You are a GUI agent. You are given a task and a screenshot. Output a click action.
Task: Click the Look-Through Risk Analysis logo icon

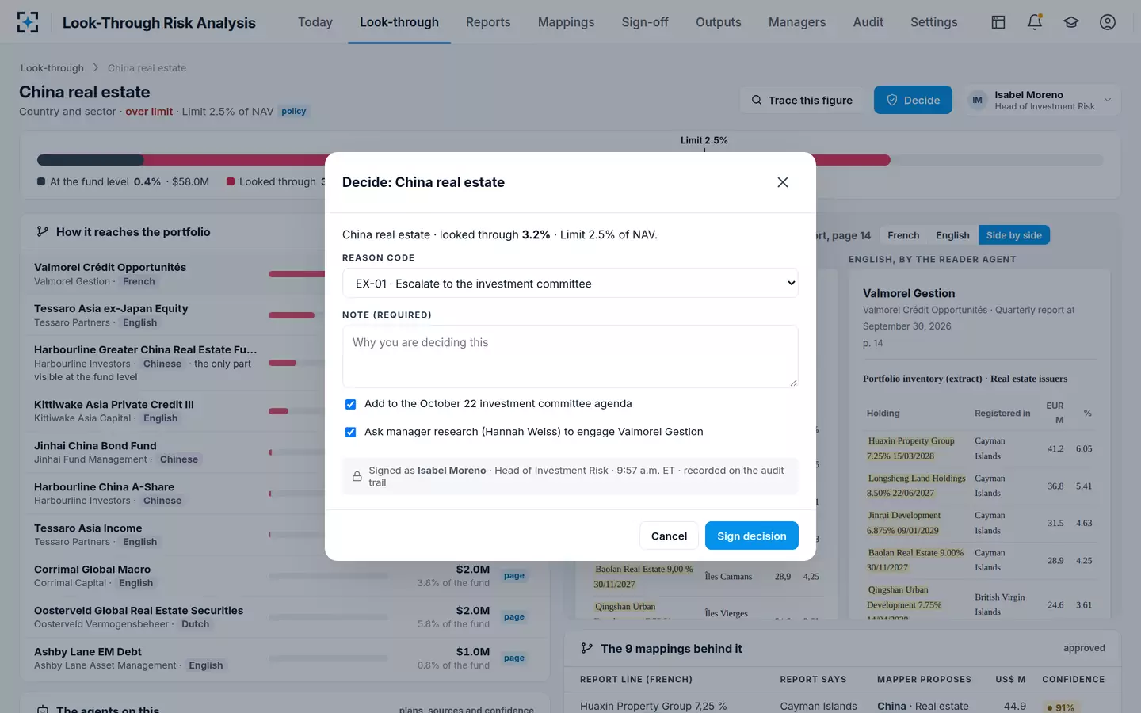click(28, 22)
